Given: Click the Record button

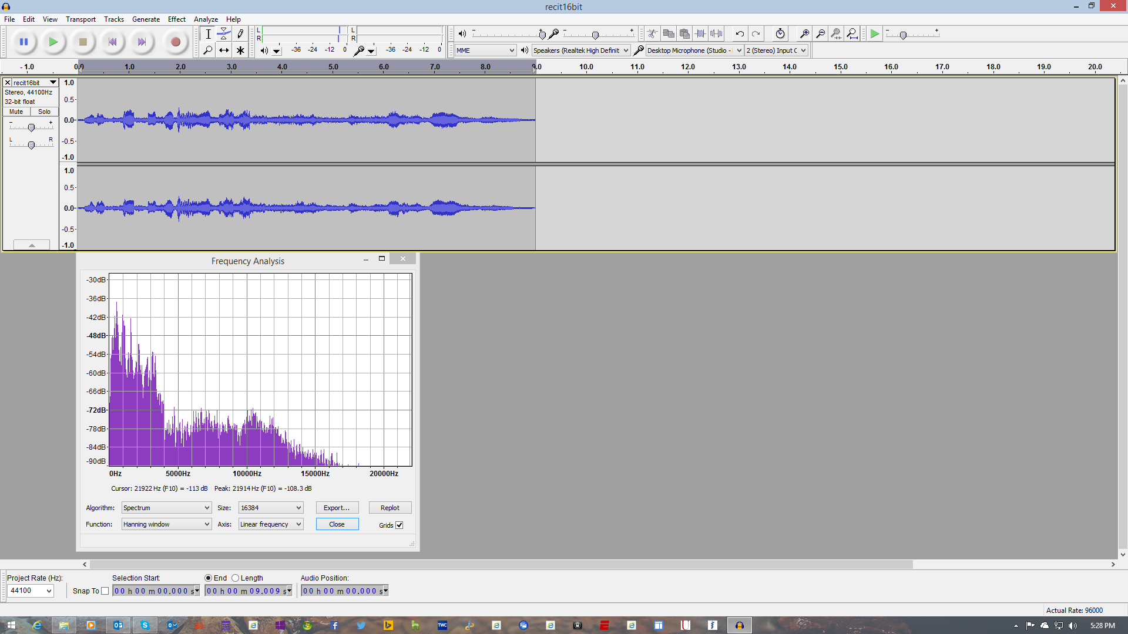Looking at the screenshot, I should (175, 42).
